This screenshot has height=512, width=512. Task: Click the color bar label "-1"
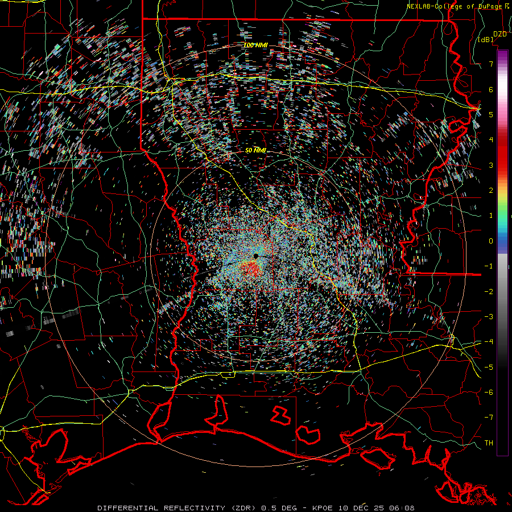489,266
